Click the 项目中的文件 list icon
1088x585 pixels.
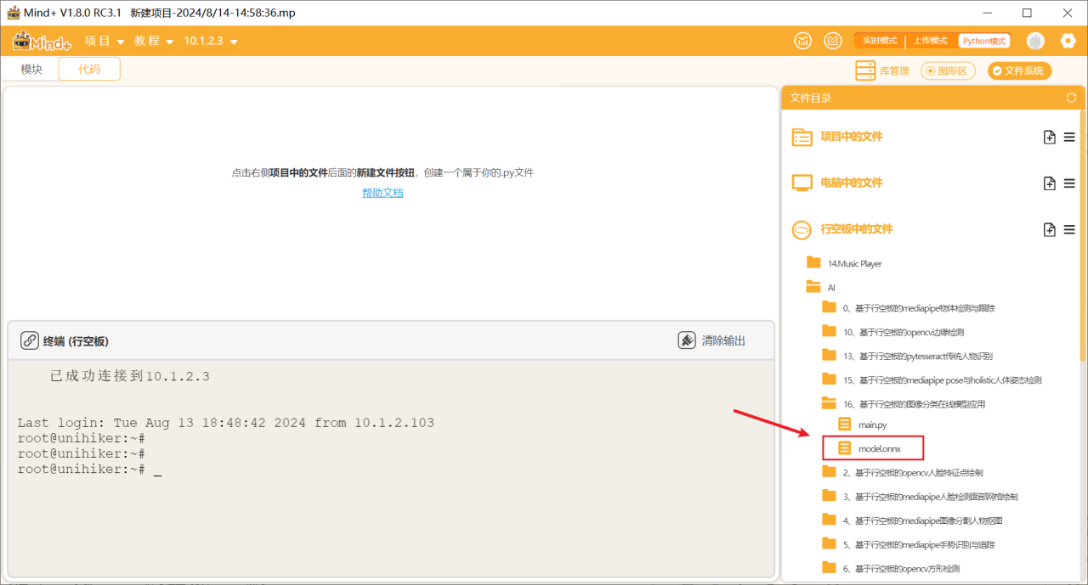coord(802,137)
